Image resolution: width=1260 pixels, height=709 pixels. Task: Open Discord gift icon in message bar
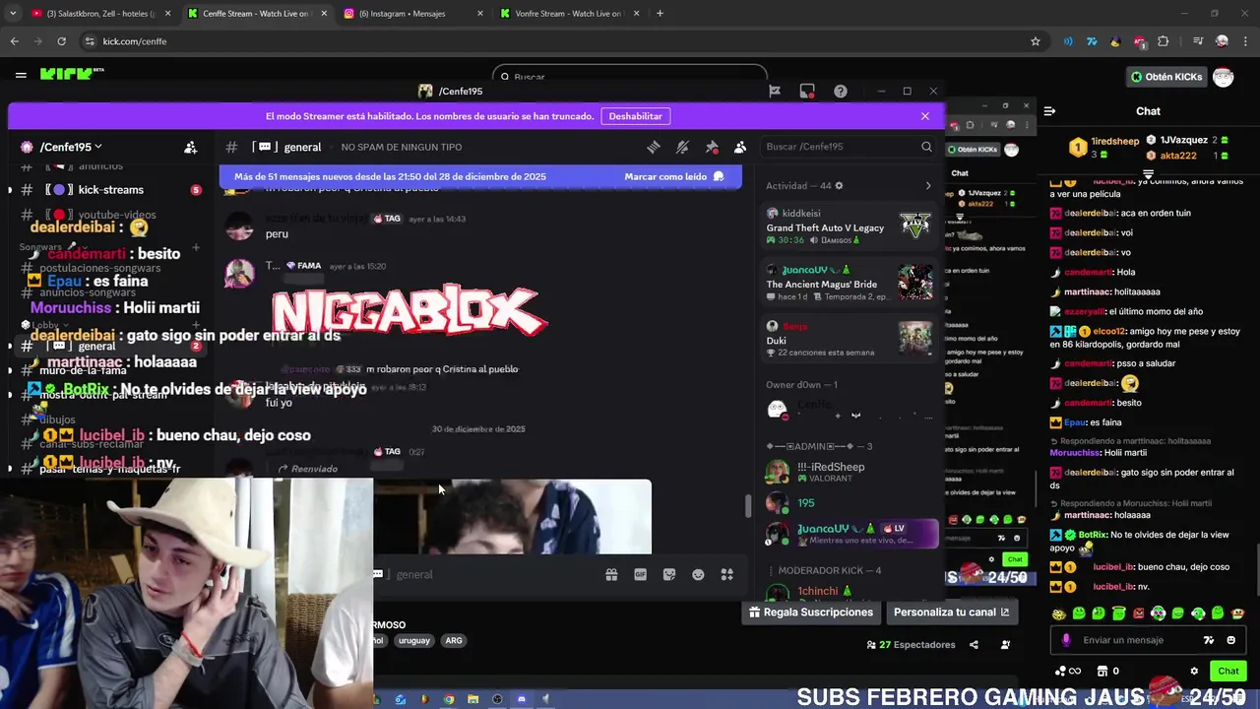611,574
